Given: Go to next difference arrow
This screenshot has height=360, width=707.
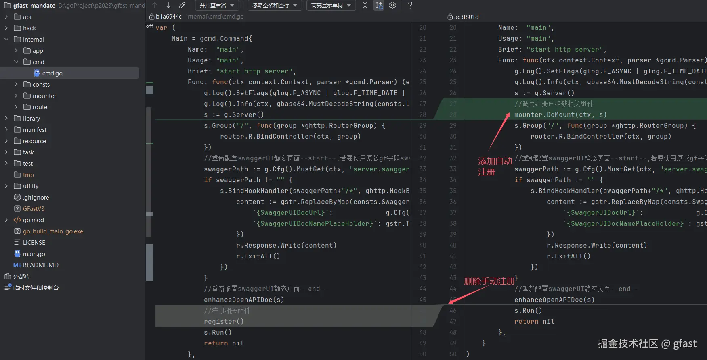Looking at the screenshot, I should click(168, 5).
